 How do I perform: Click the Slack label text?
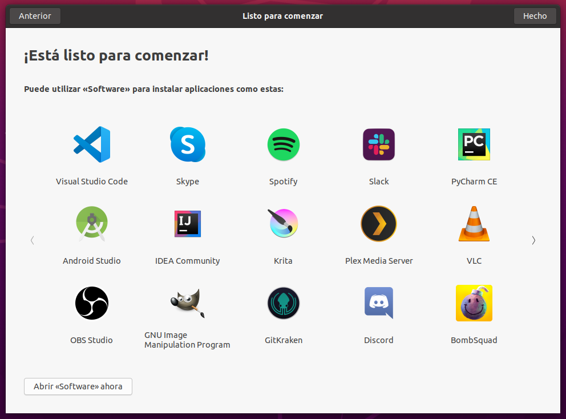point(379,182)
